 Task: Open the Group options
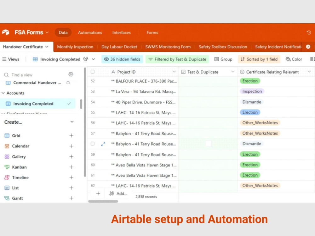tap(223, 59)
